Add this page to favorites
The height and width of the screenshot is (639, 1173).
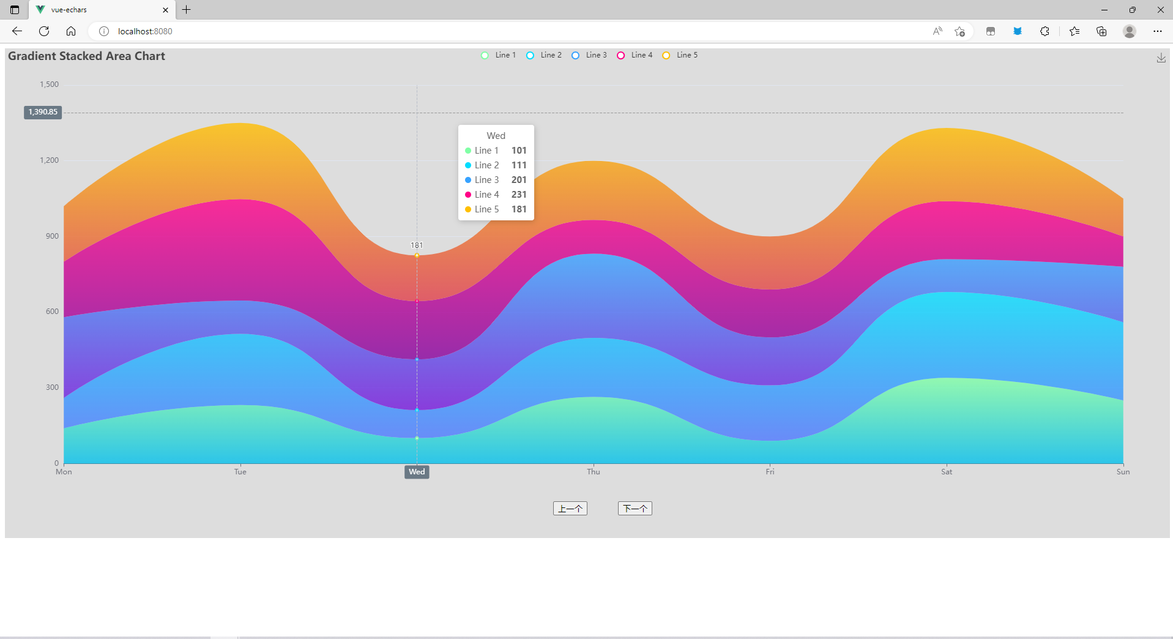click(x=959, y=31)
